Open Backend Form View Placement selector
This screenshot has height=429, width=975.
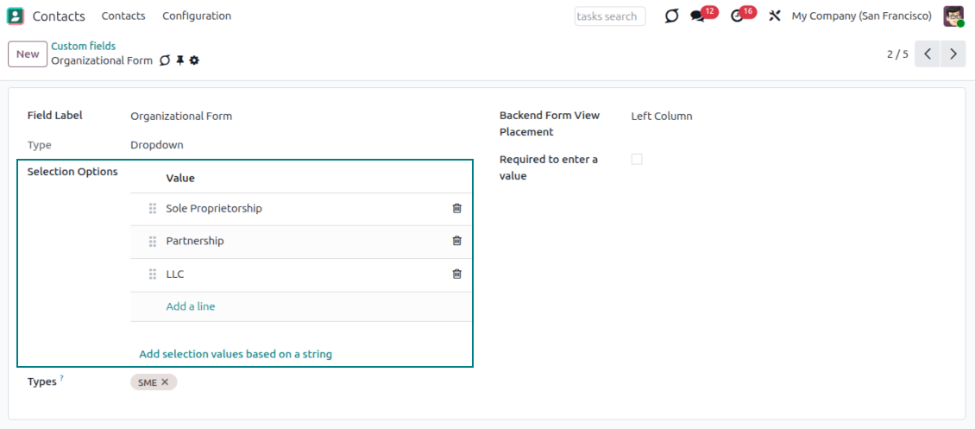(662, 116)
